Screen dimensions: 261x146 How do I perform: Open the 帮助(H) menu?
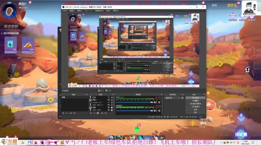click(116, 11)
